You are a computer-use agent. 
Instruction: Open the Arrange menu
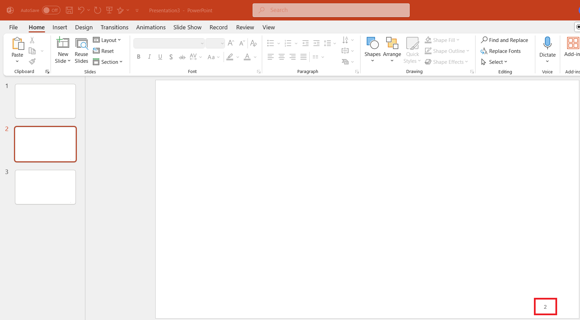point(392,50)
